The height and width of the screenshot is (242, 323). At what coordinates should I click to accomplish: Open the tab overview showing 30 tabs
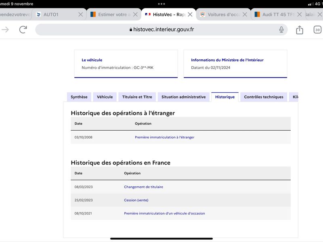point(317,29)
